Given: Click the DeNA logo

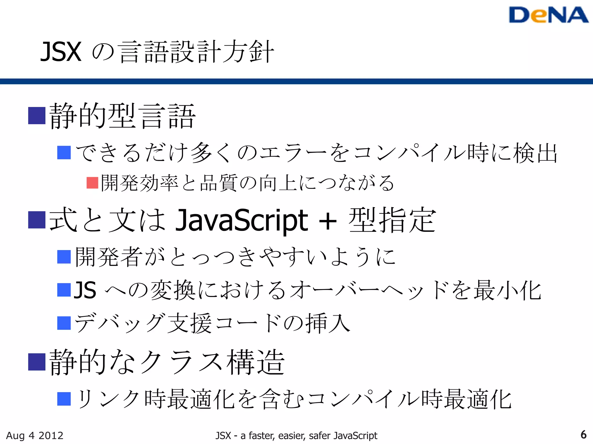Looking at the screenshot, I should click(548, 15).
